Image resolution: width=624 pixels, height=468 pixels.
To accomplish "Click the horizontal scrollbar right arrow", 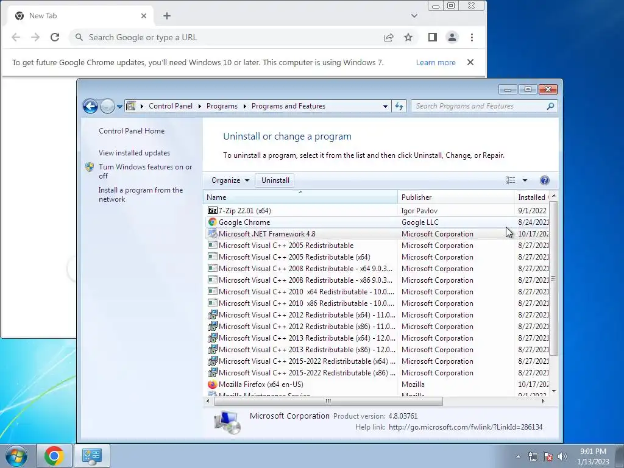I will [x=543, y=401].
